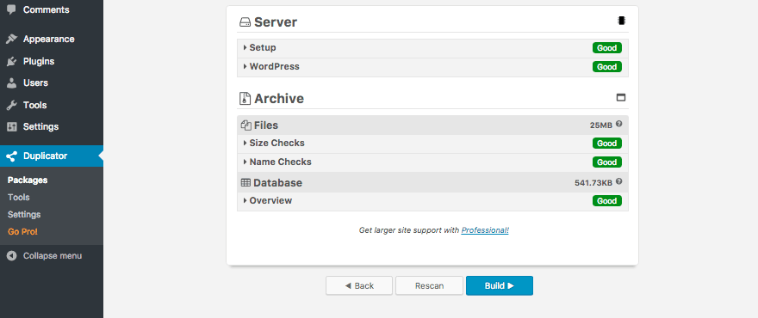The width and height of the screenshot is (758, 318).
Task: Expand the WordPress row
Action: click(x=432, y=66)
